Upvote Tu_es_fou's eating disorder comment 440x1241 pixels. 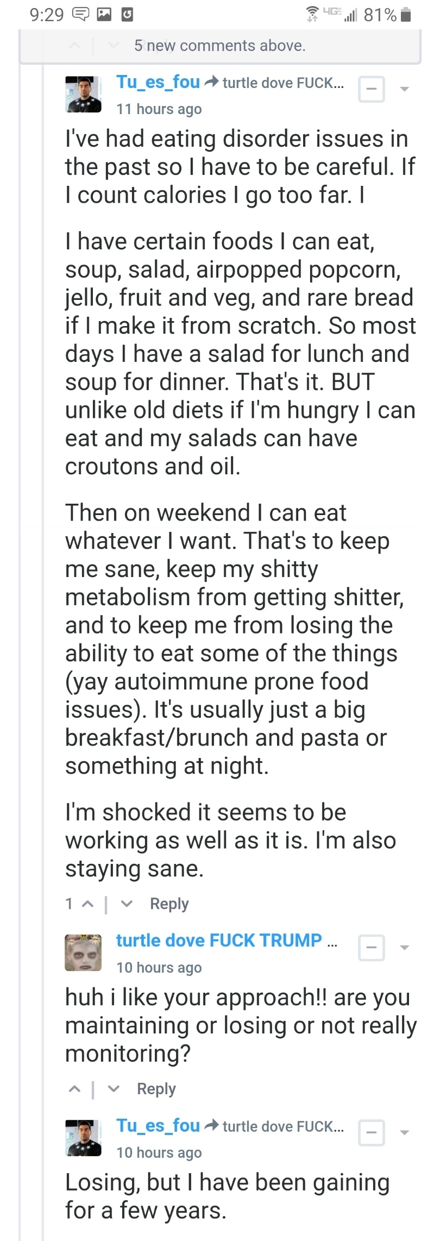tap(87, 904)
